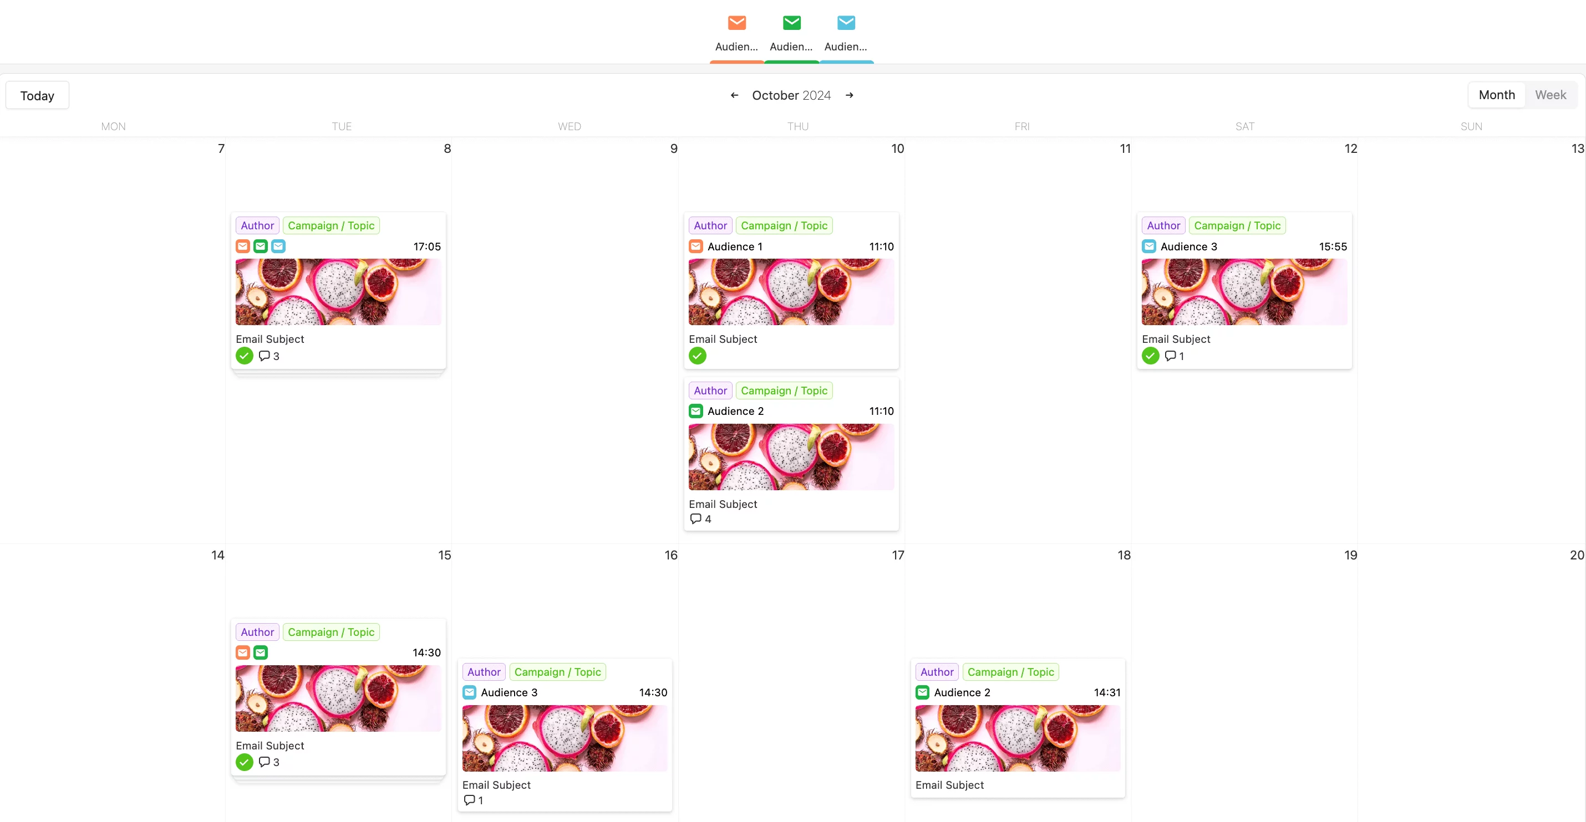The width and height of the screenshot is (1586, 822).
Task: Click the teal Audience 3 email icon
Action: pyautogui.click(x=1148, y=246)
